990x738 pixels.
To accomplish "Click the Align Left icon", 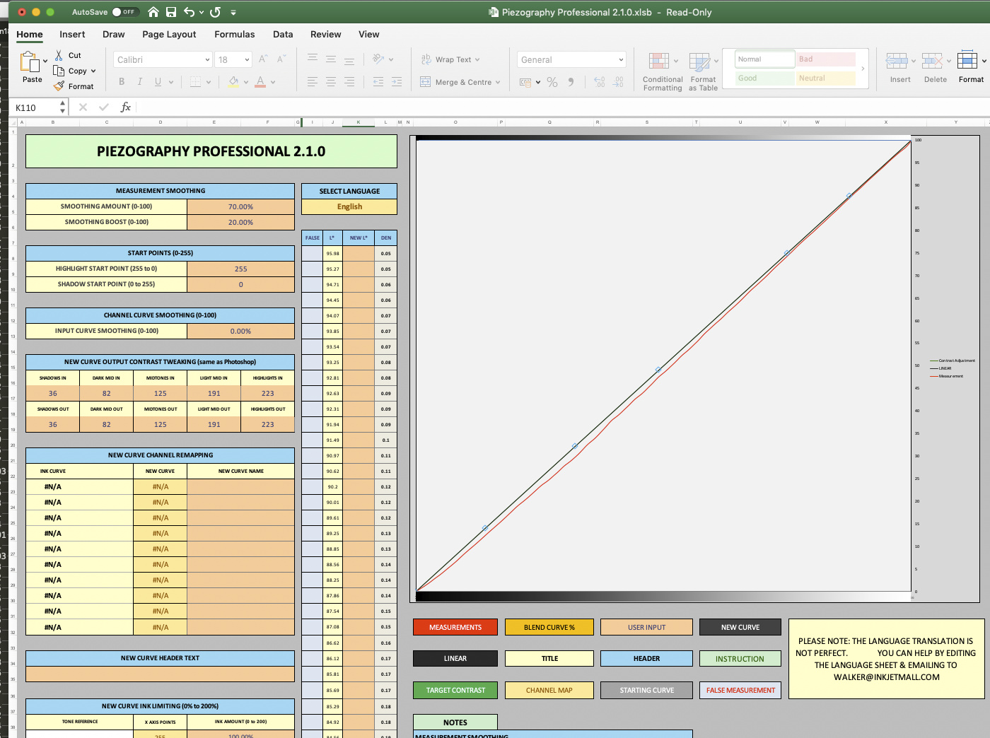I will pyautogui.click(x=313, y=82).
